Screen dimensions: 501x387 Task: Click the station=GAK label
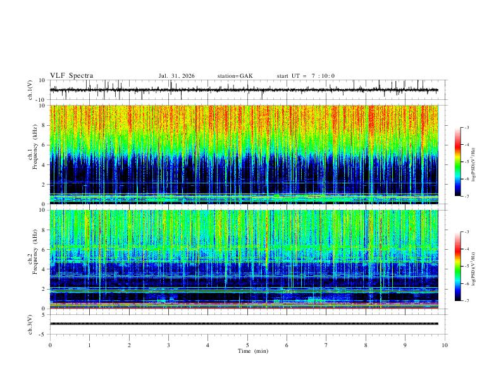(x=235, y=76)
